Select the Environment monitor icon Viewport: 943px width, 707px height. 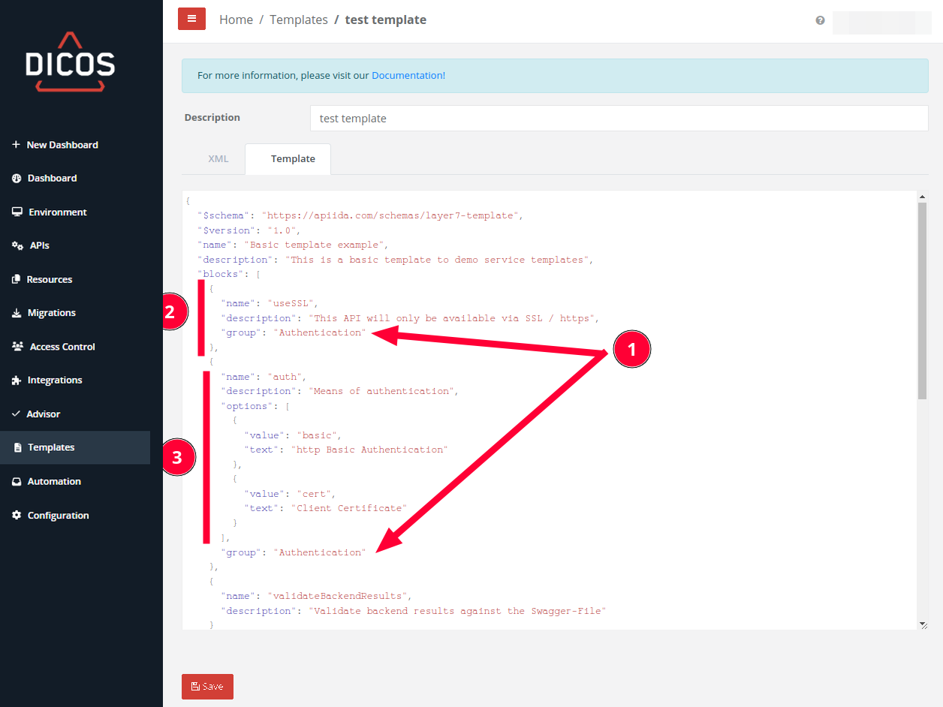pos(17,212)
